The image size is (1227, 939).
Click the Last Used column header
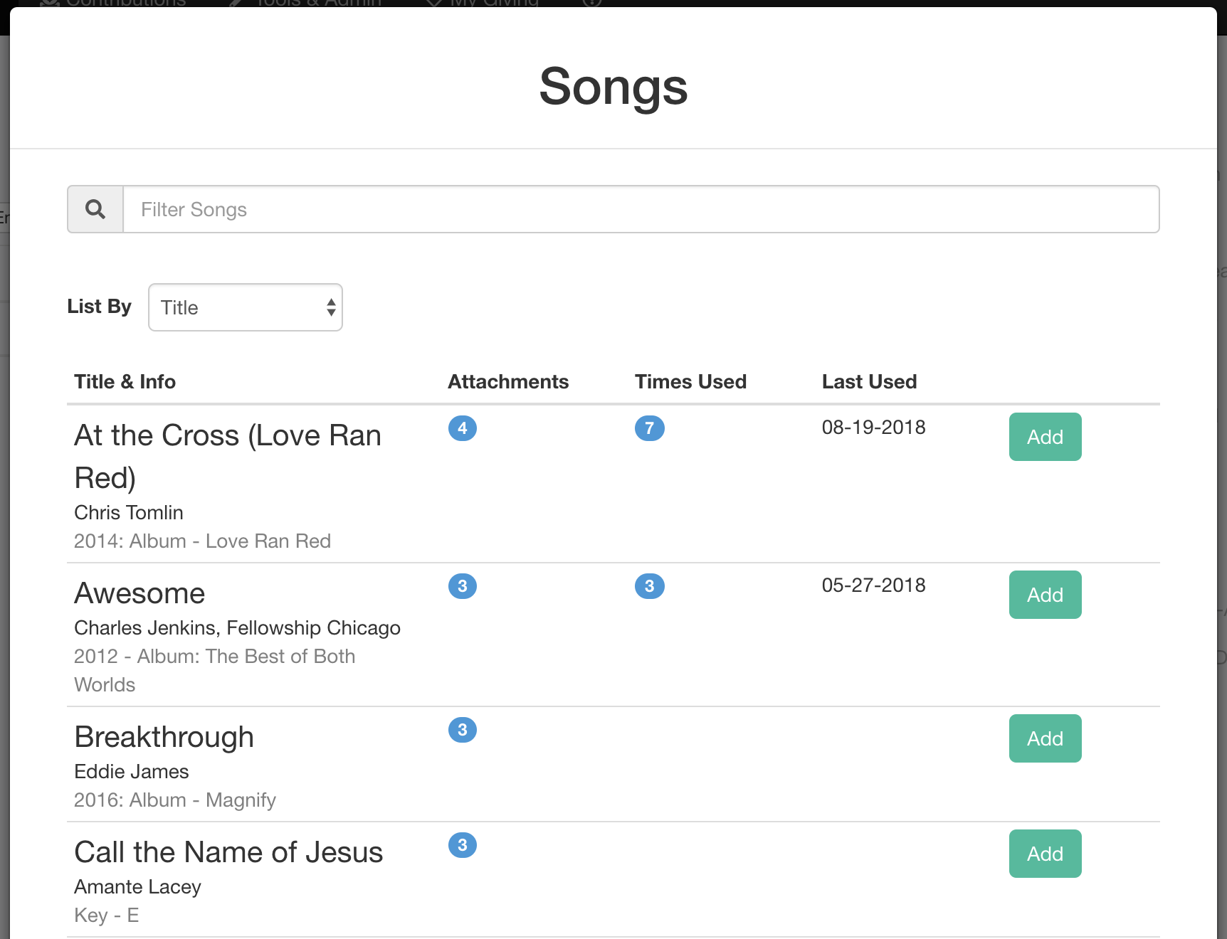869,381
